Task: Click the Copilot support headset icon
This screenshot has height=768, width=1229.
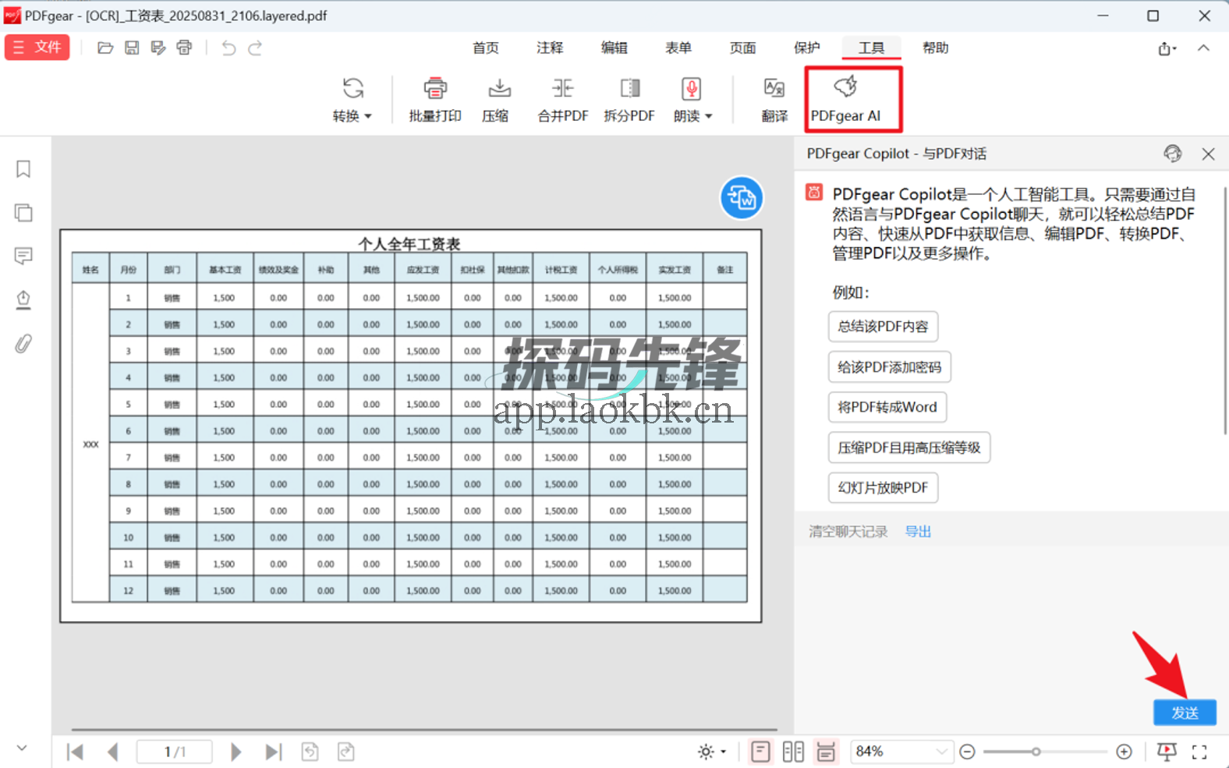Action: click(x=1173, y=154)
